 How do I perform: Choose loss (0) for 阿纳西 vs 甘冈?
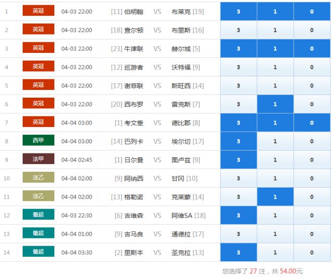312,178
